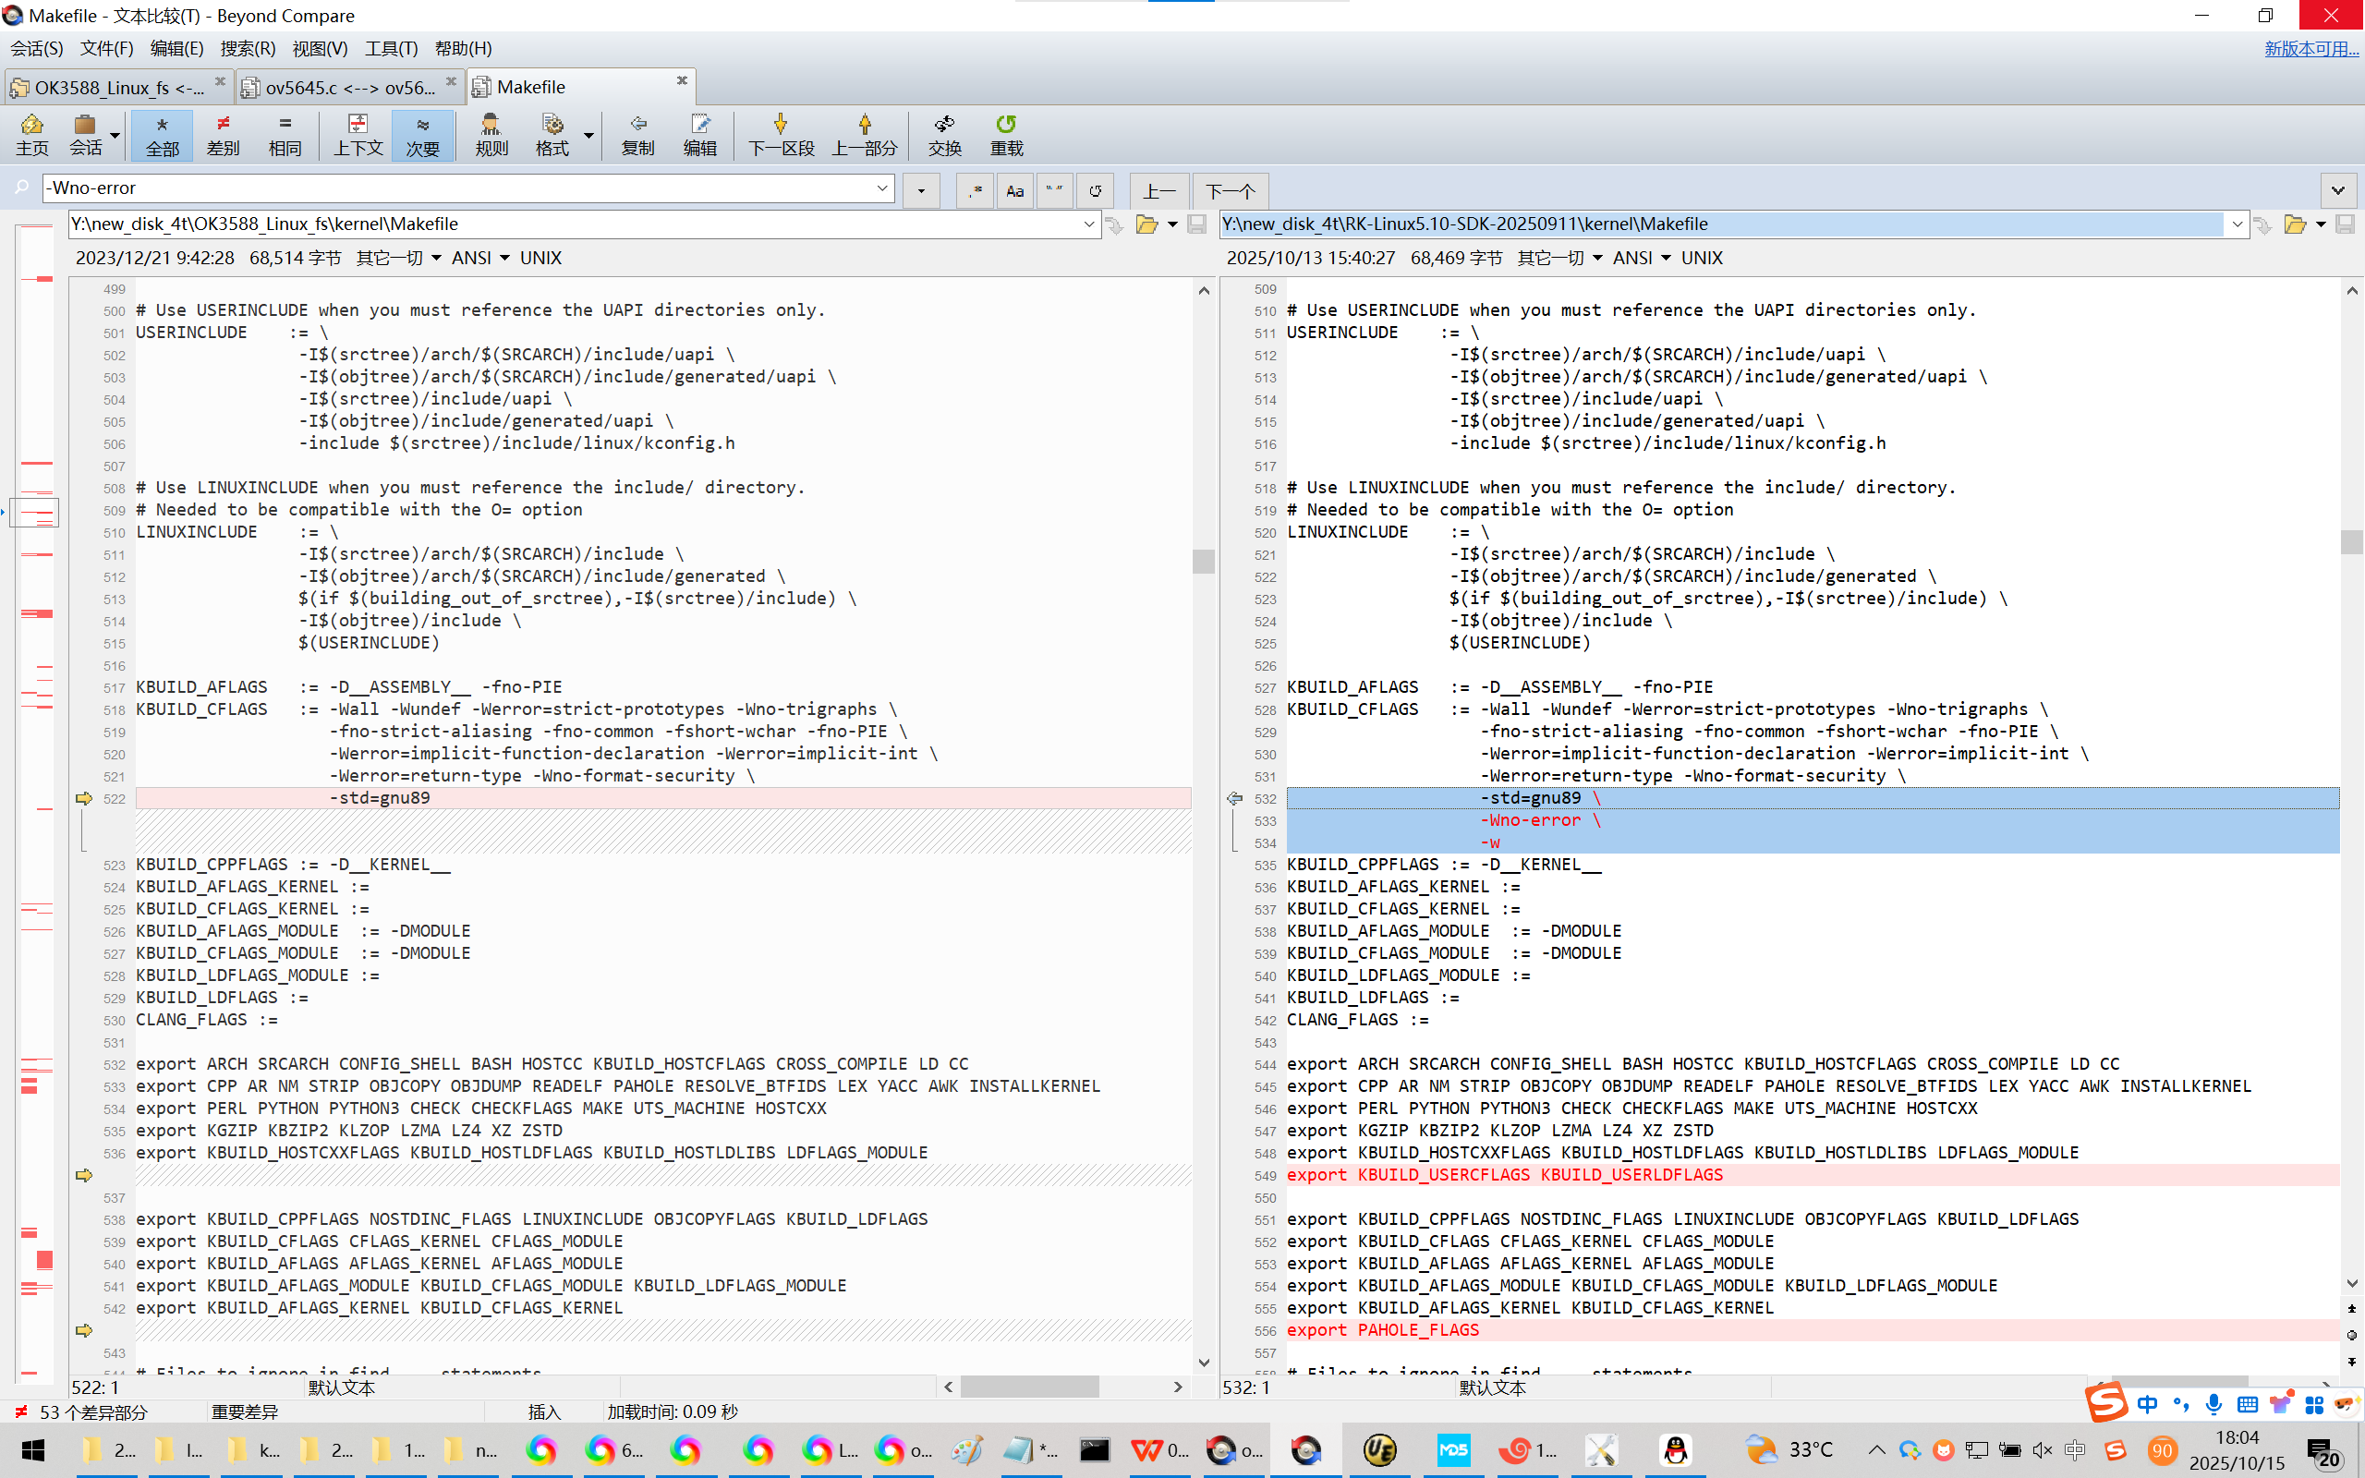
Task: Expand the Format (格式) dropdown arrow
Action: point(588,135)
